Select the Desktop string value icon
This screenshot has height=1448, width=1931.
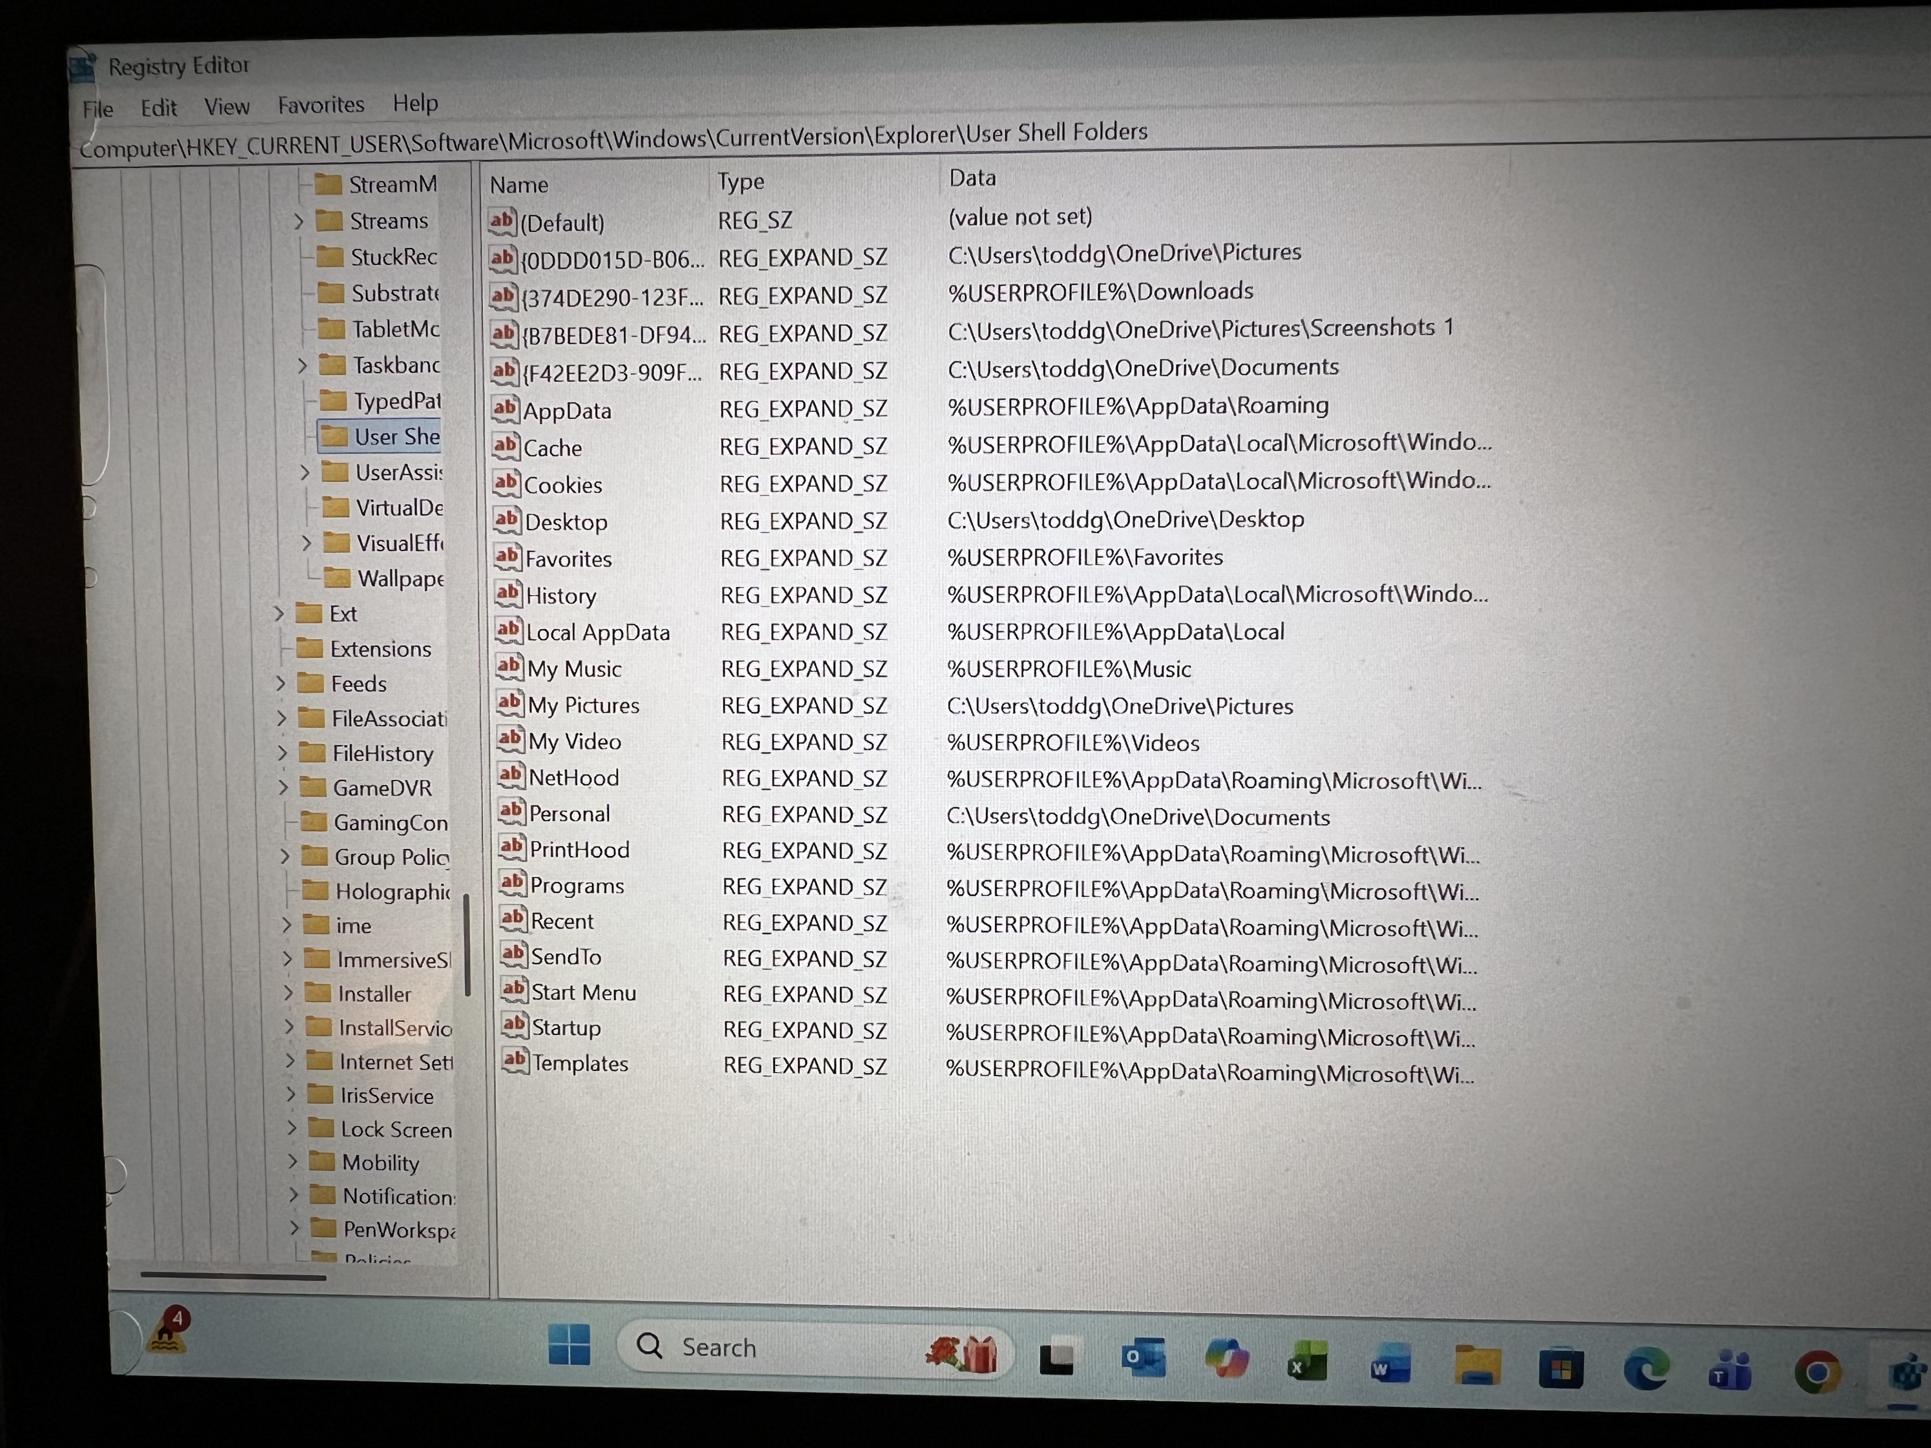pyautogui.click(x=507, y=520)
